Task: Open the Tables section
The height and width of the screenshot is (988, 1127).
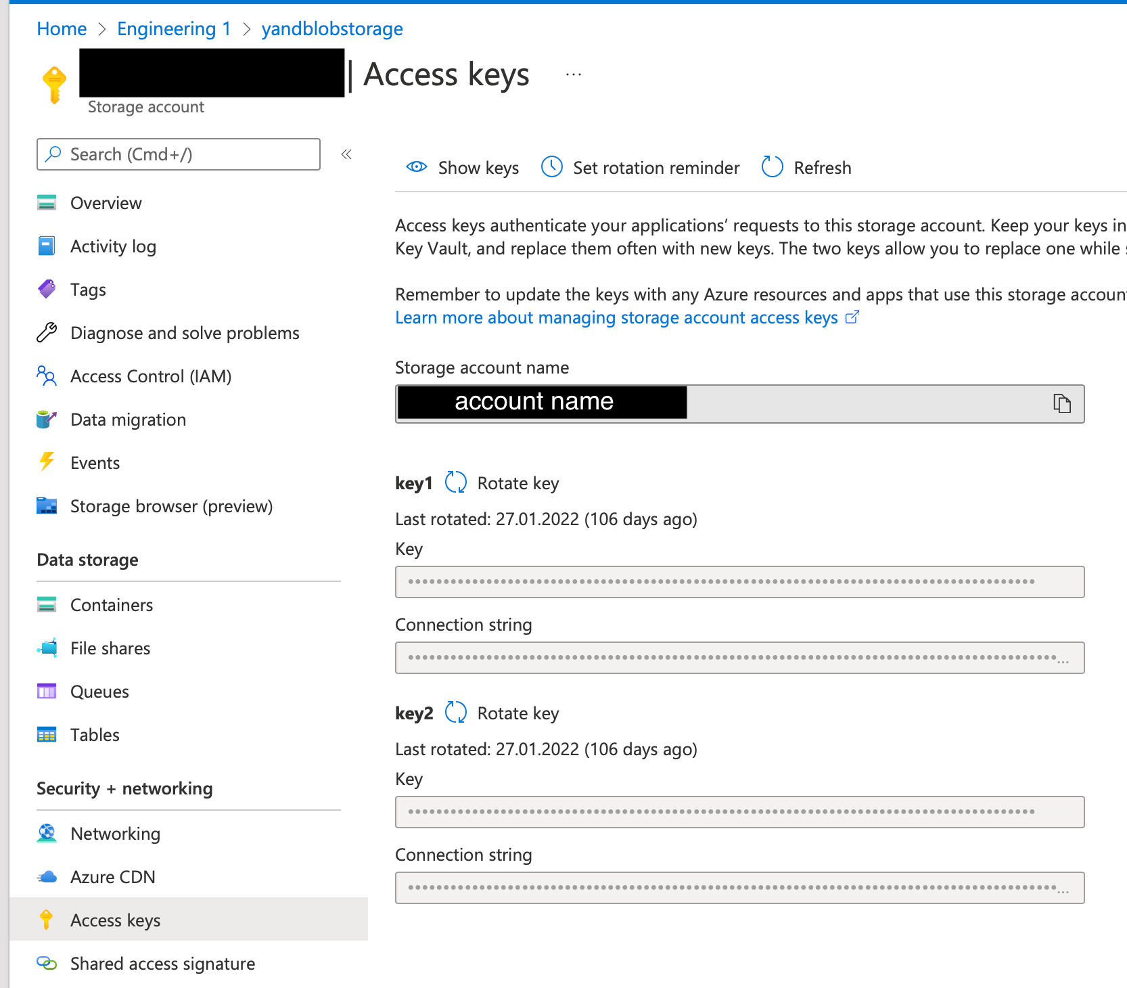Action: coord(94,734)
